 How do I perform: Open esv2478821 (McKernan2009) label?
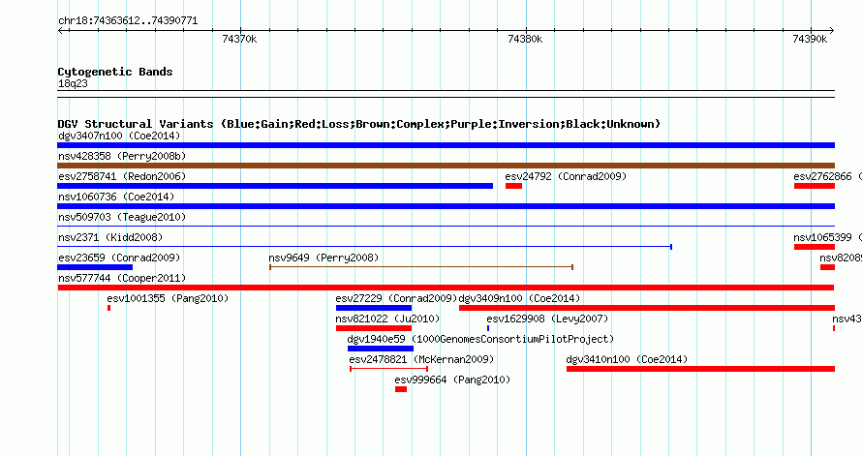[421, 359]
